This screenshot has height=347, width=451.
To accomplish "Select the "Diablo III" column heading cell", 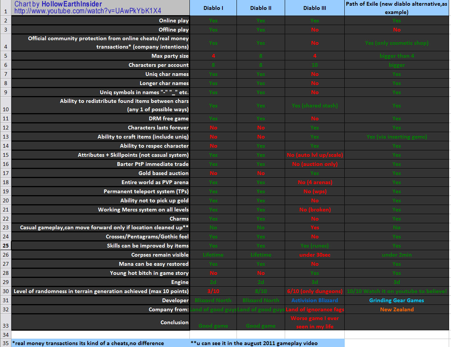I will point(315,8).
